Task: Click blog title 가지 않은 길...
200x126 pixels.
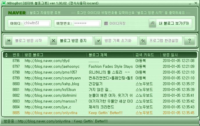Action: [x=100, y=90]
